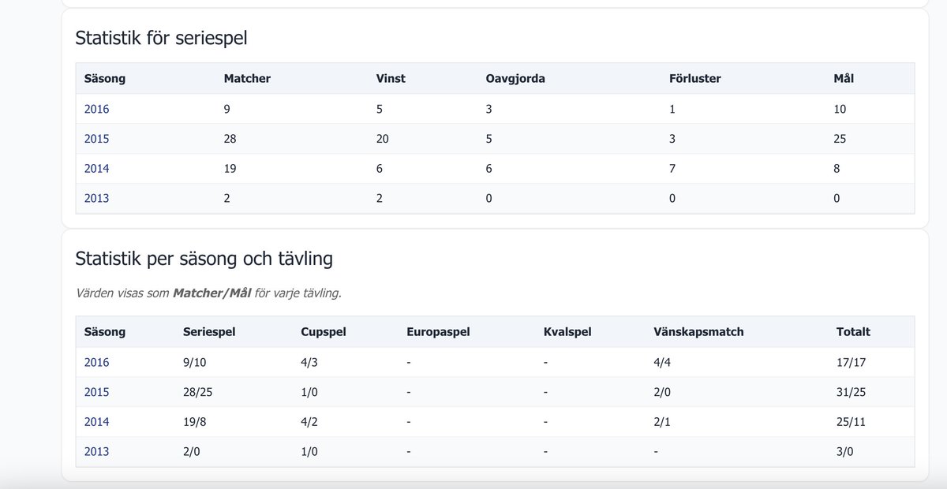Click Oavgjorda value '5' in the 2015 row
The image size is (947, 489).
pyautogui.click(x=489, y=139)
